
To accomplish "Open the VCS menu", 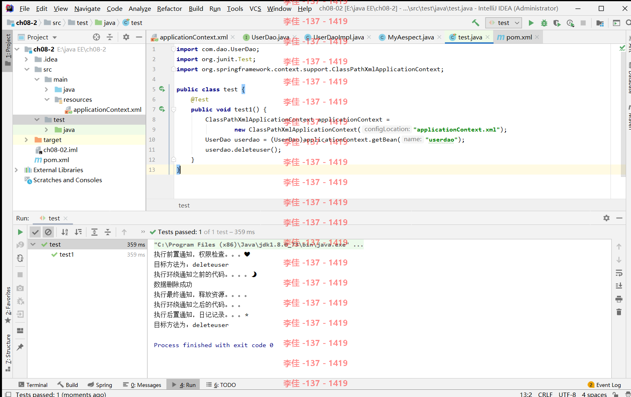I will (255, 8).
